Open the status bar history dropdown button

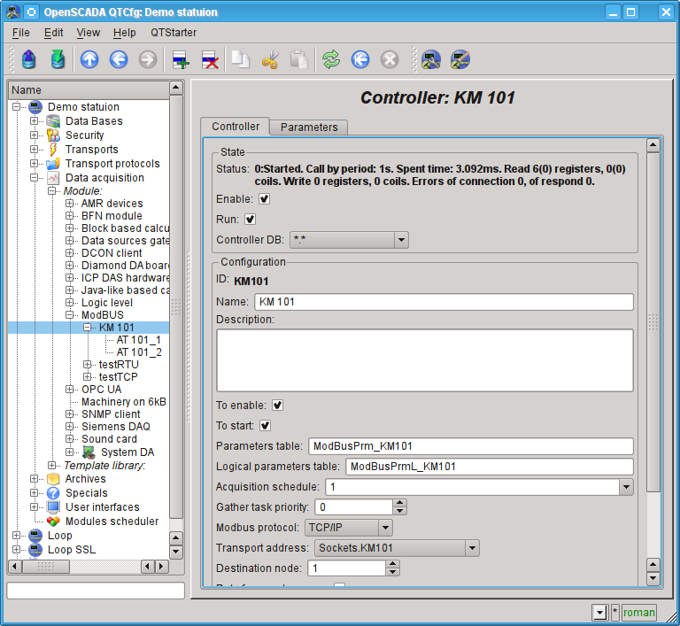click(x=599, y=613)
